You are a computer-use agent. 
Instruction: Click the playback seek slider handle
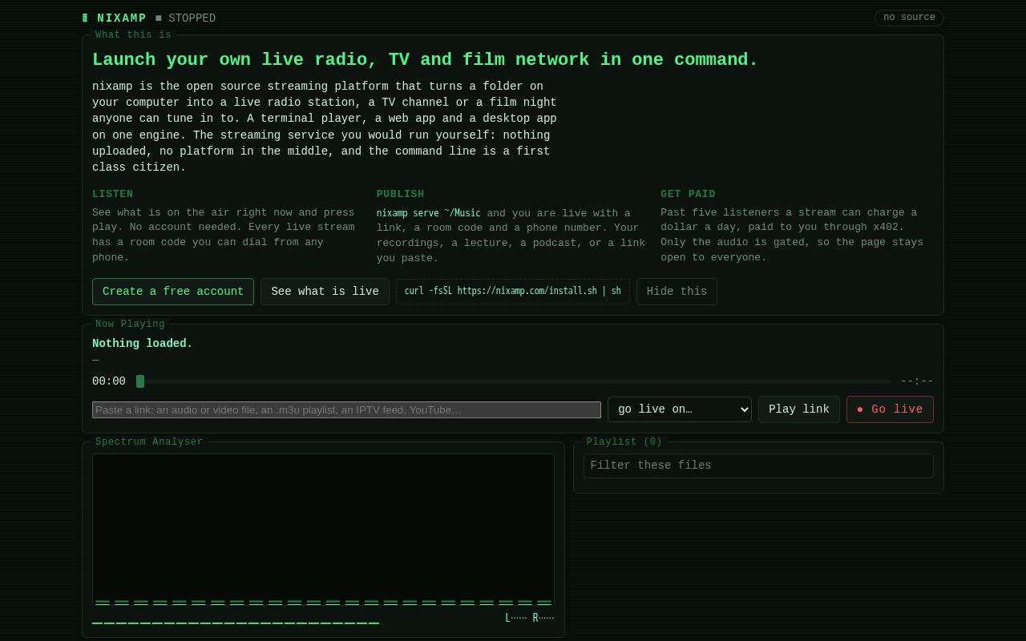coord(140,381)
